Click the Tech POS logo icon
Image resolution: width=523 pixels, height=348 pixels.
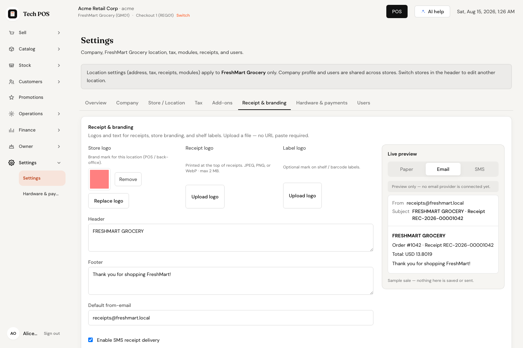tap(13, 14)
